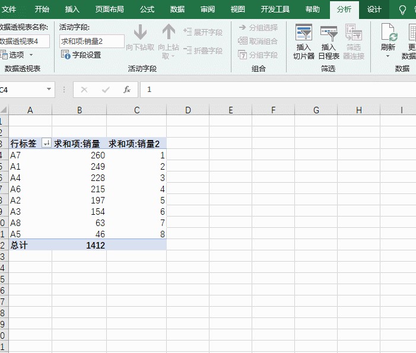Select column G header
The height and width of the screenshot is (353, 416).
tap(316, 110)
